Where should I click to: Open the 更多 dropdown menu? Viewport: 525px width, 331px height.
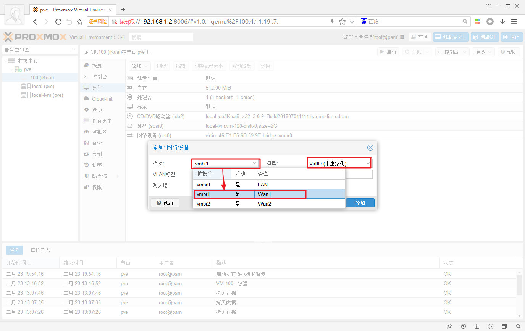(x=484, y=52)
